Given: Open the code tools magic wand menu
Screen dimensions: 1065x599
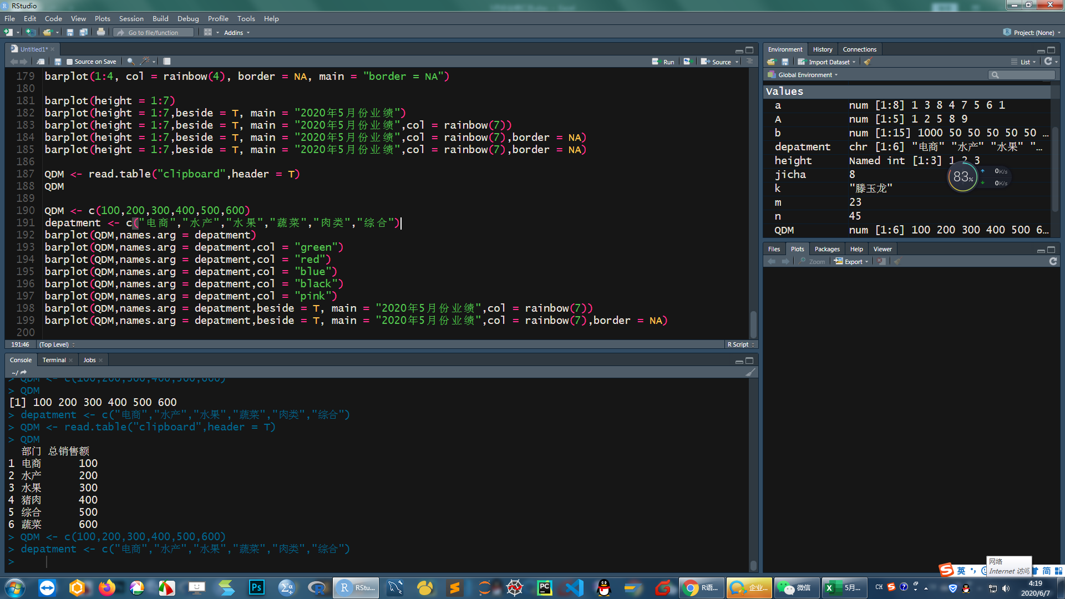Looking at the screenshot, I should coord(146,62).
